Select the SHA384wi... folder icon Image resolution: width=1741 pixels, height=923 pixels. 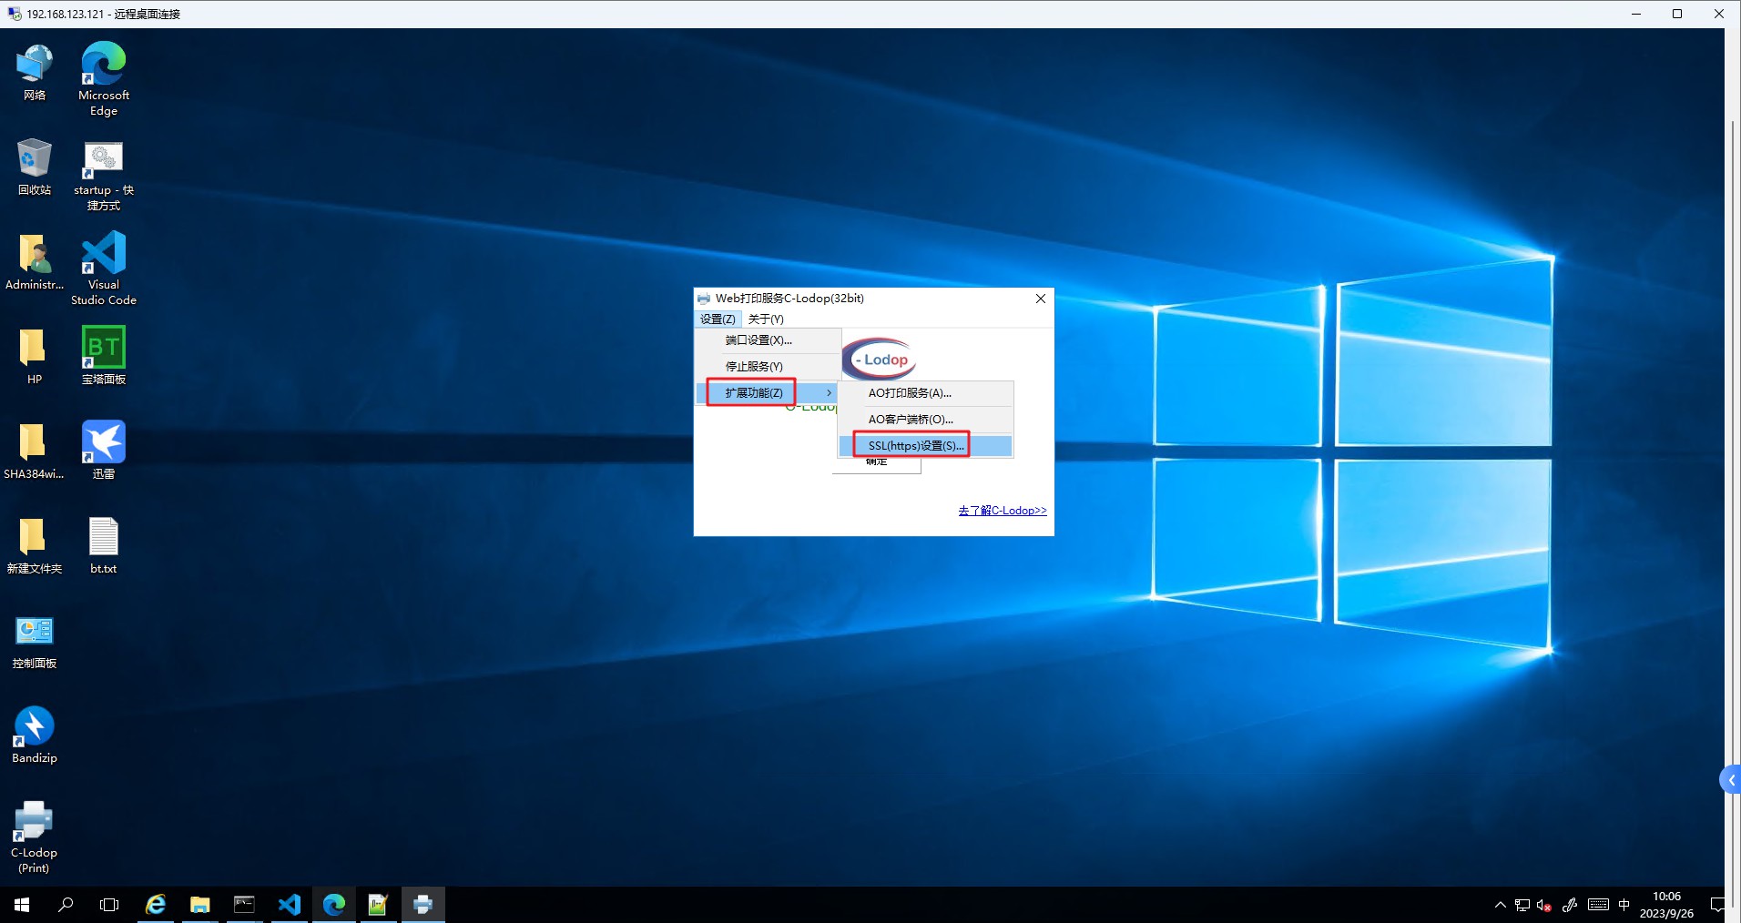point(34,451)
